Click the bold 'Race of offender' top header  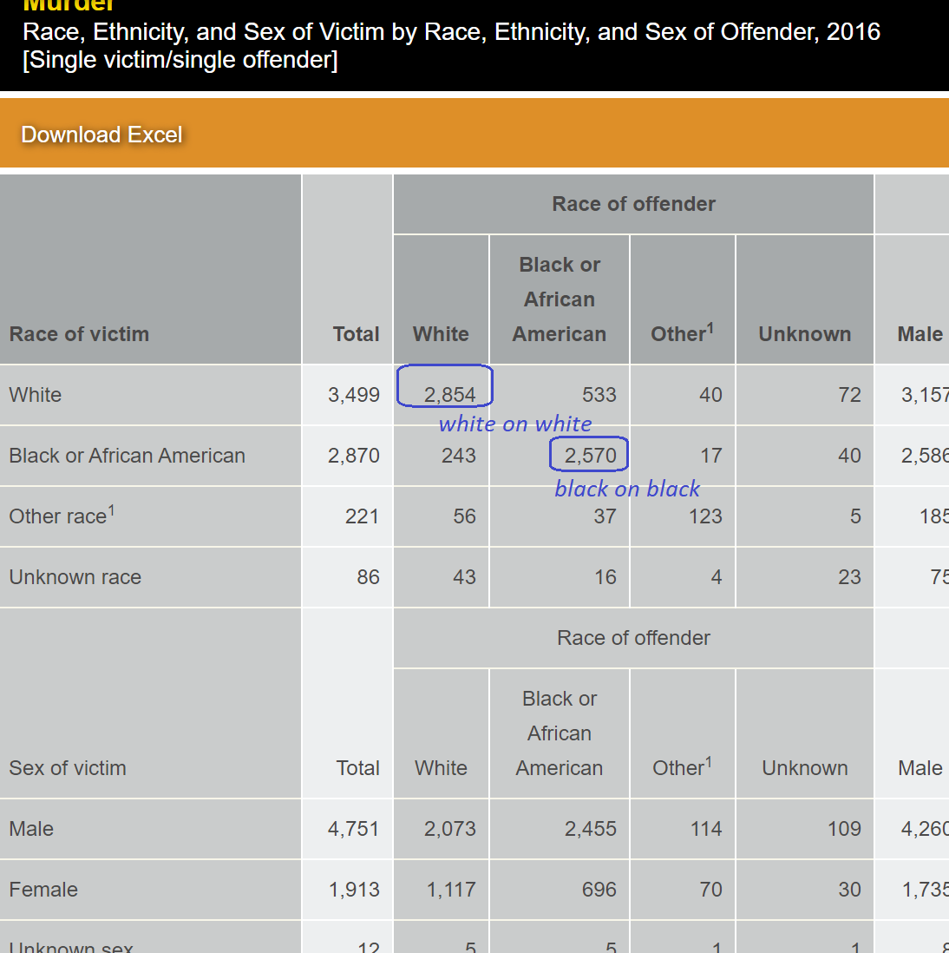pos(633,204)
